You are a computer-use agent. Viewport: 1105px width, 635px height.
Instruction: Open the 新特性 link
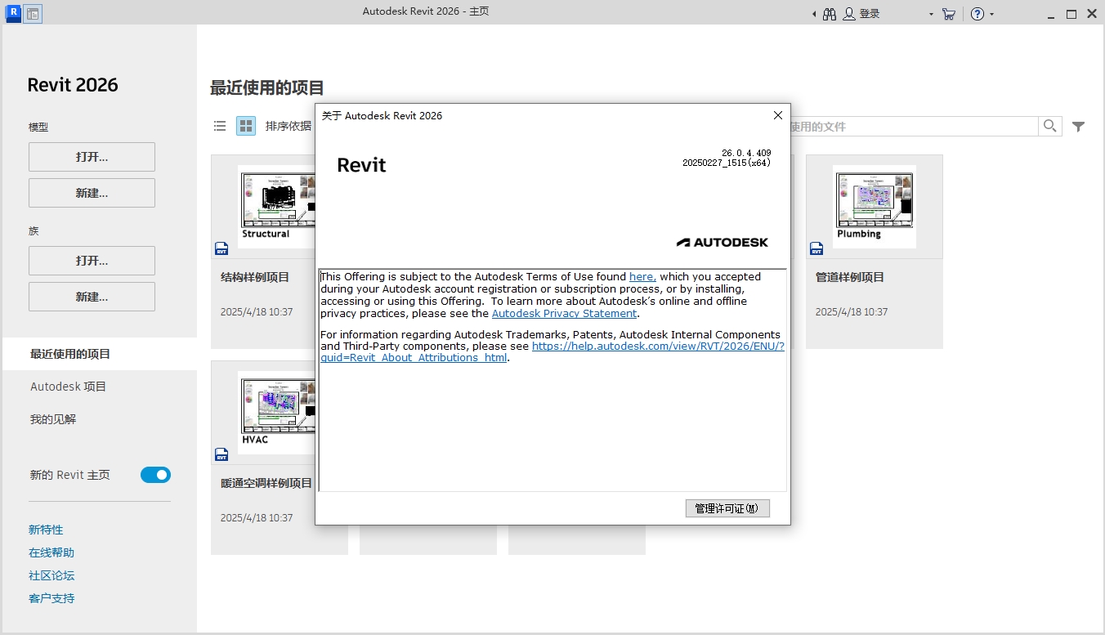46,530
